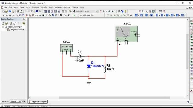Start the simulation with Run button
The image size is (193, 108).
tap(74, 15)
